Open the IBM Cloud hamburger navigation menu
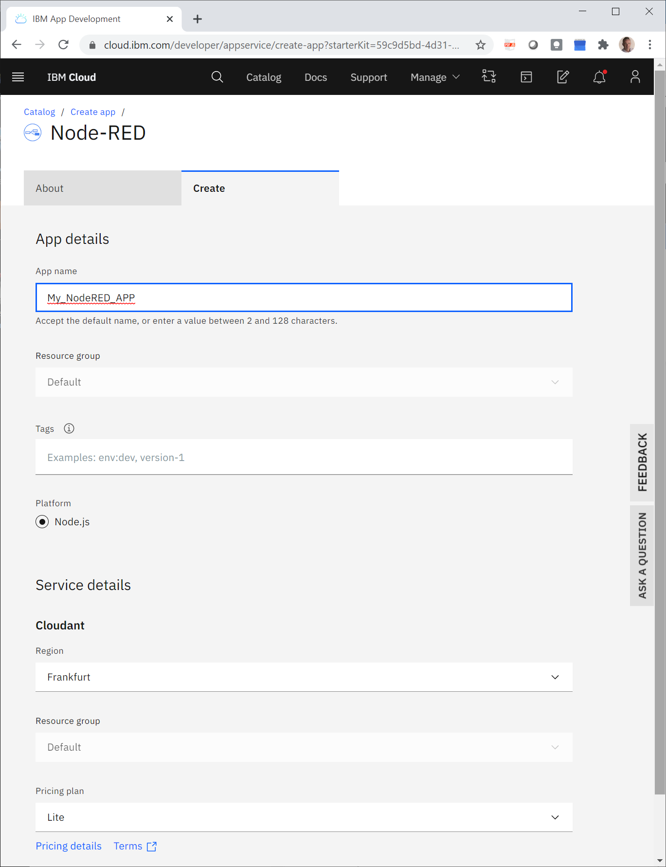This screenshot has height=867, width=666. (x=18, y=77)
